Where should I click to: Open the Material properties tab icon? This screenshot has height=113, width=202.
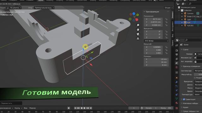coord(177,103)
